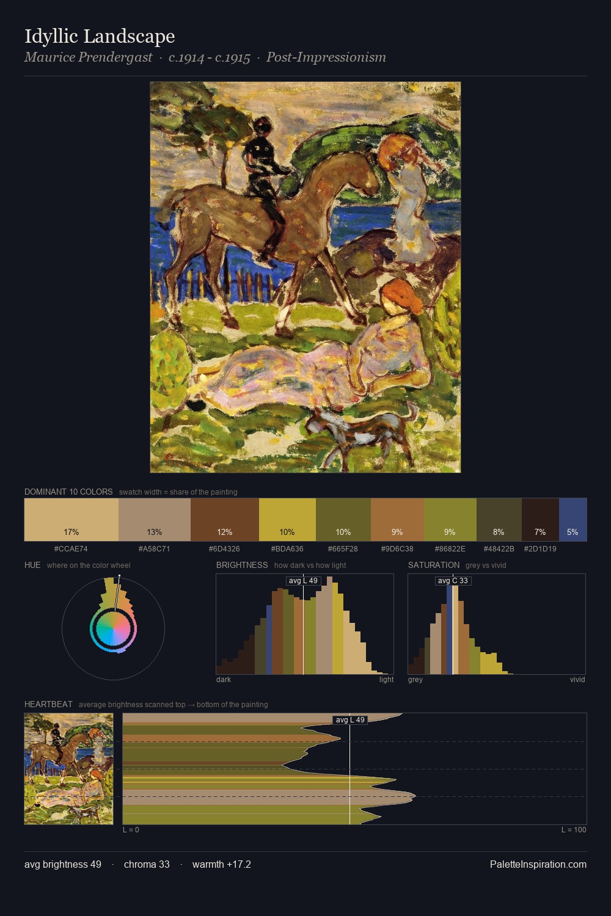This screenshot has width=611, height=916.
Task: Open the PaletteInspiration.com link
Action: 538,864
